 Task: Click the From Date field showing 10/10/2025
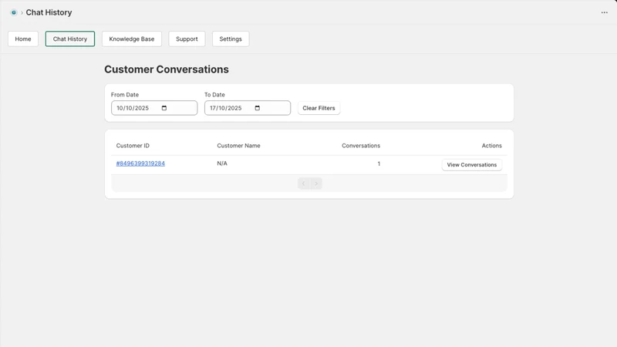[154, 108]
